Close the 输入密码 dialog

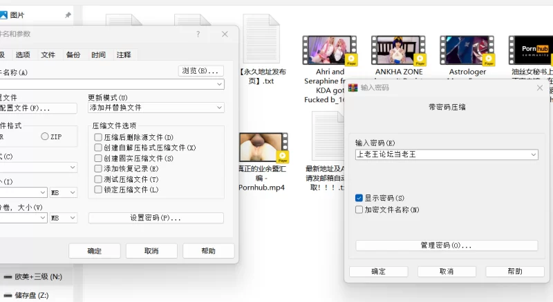point(540,88)
